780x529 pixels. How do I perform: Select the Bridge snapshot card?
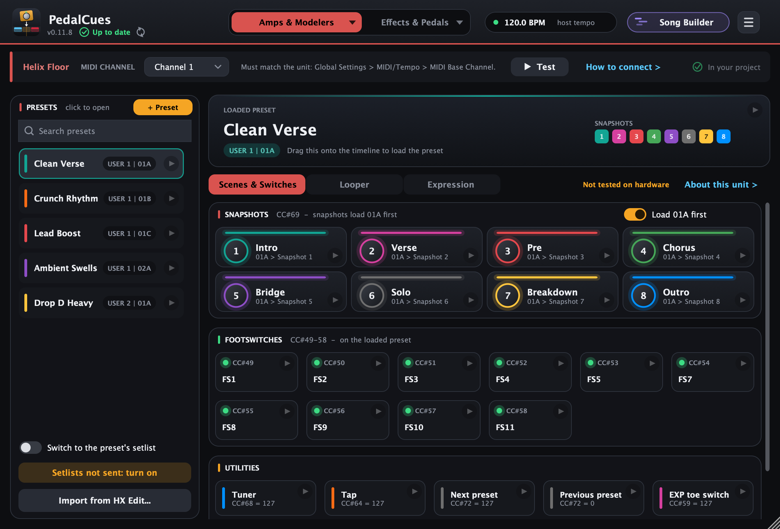coord(281,292)
